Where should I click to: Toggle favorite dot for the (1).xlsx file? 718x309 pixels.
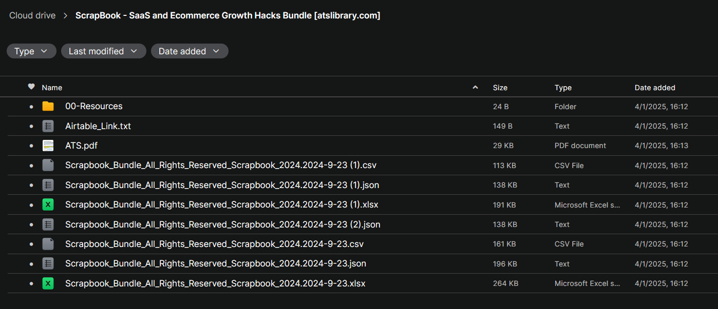click(31, 205)
